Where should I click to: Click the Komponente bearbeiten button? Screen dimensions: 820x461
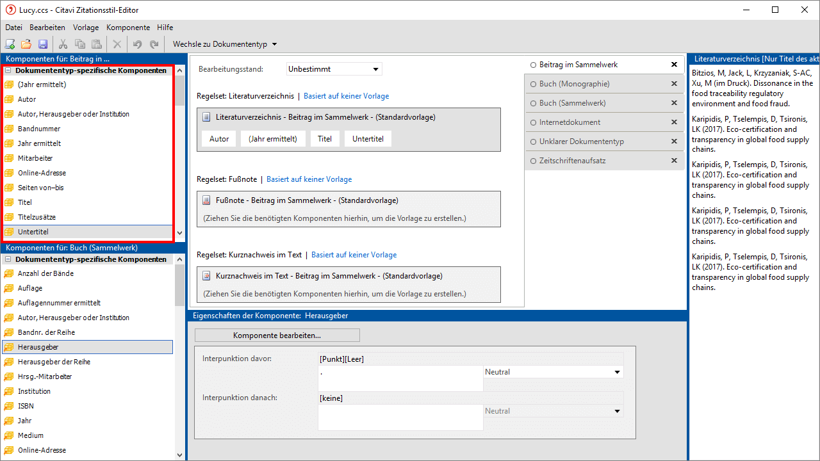[x=277, y=336]
